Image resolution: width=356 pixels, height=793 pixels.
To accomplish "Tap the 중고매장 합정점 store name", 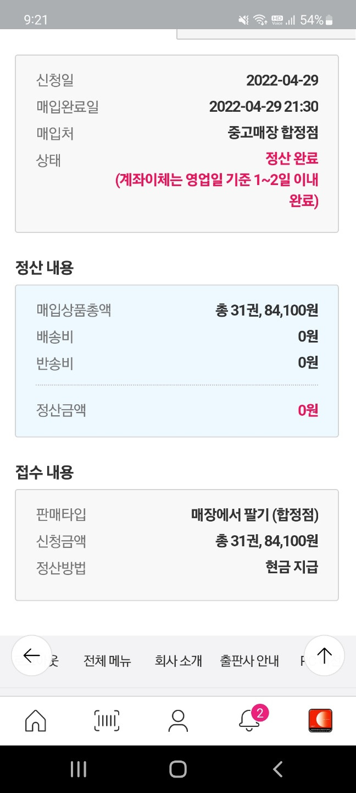I will pos(272,133).
